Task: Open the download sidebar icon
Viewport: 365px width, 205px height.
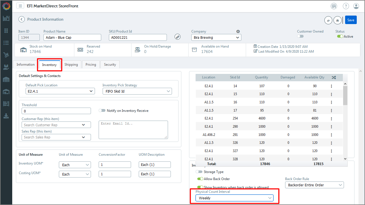Action: [x=6, y=116]
